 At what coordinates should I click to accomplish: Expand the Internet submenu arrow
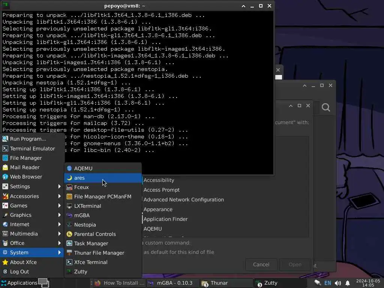[60, 224]
